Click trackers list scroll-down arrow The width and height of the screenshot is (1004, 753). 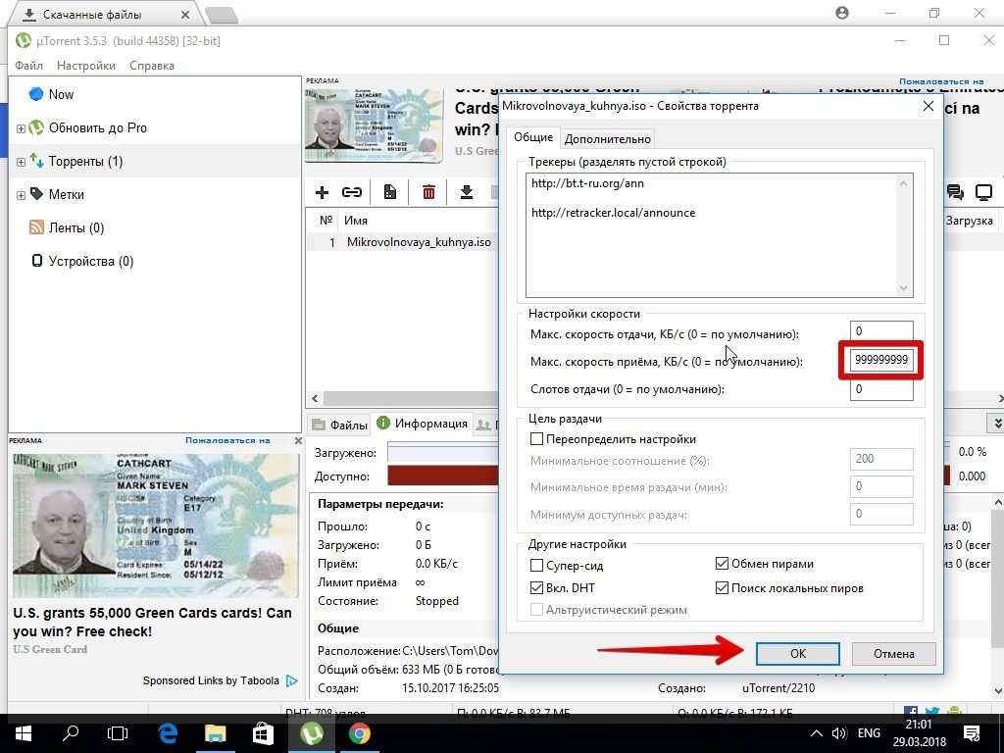point(903,288)
